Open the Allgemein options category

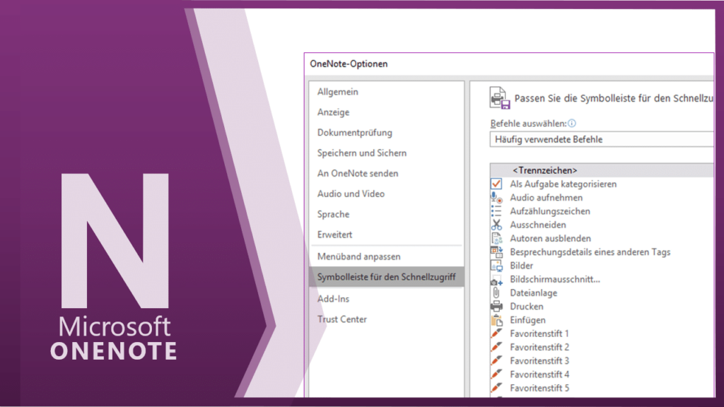(x=337, y=92)
